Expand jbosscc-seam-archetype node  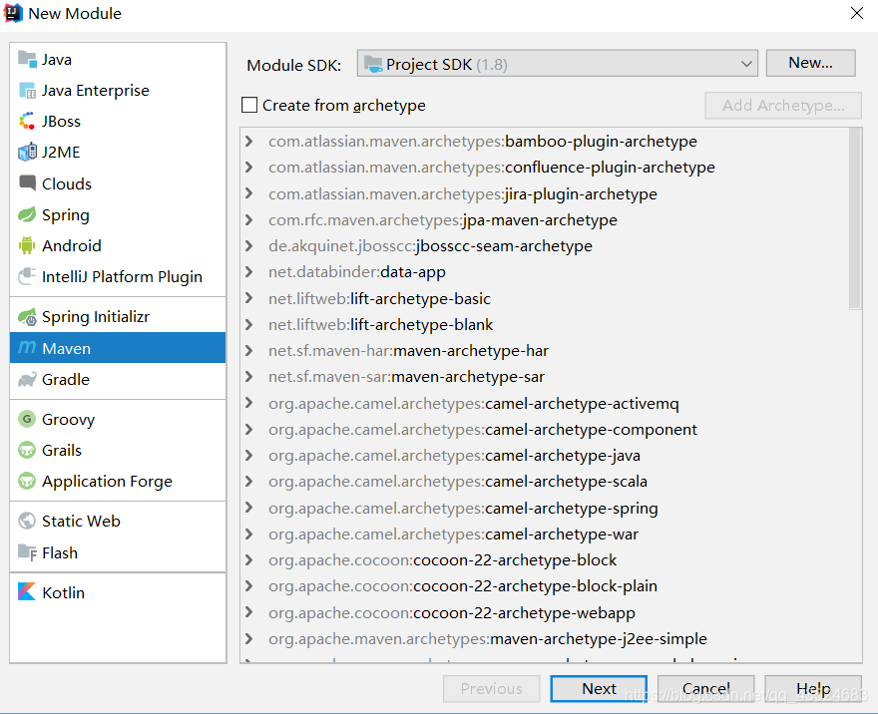click(249, 245)
